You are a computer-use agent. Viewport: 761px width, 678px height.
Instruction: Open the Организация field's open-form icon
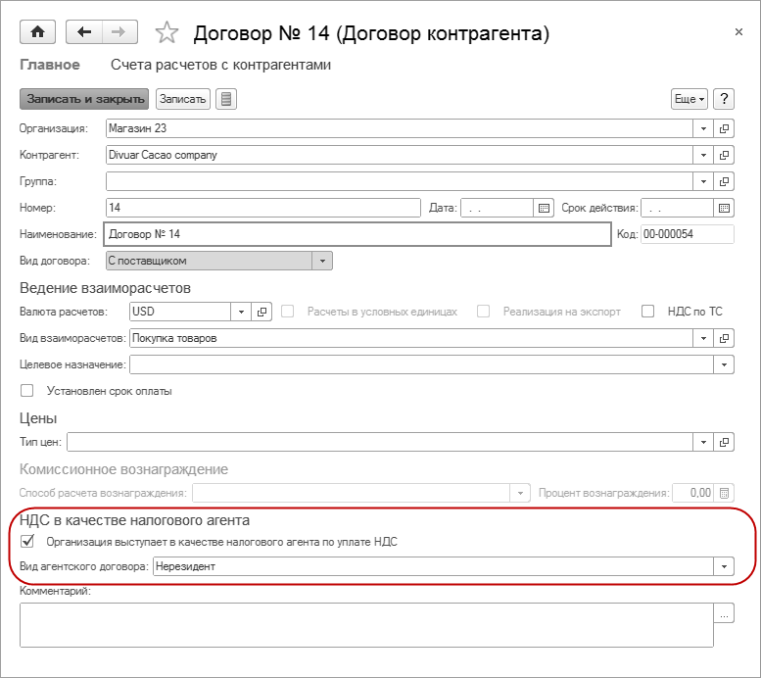725,128
